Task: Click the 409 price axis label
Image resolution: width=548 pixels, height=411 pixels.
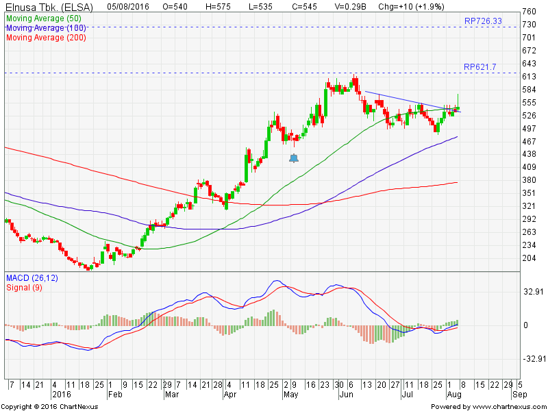Action: [529, 167]
